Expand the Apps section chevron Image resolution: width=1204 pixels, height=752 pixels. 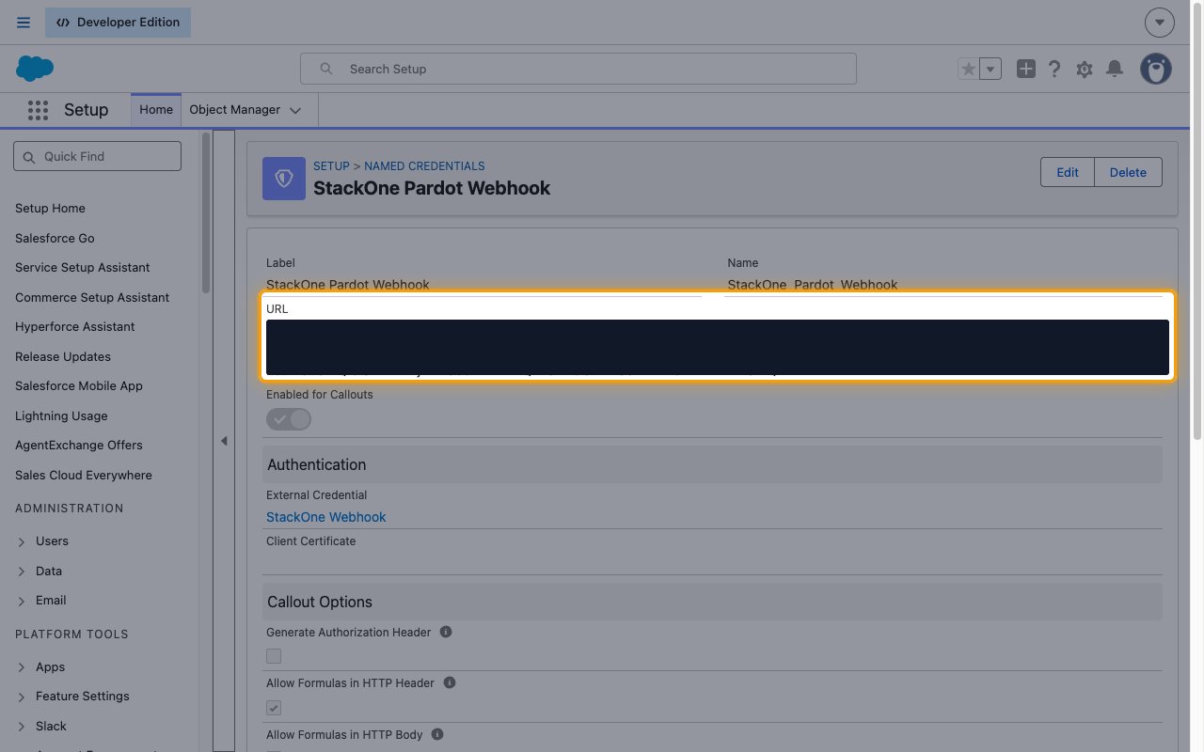(x=22, y=667)
